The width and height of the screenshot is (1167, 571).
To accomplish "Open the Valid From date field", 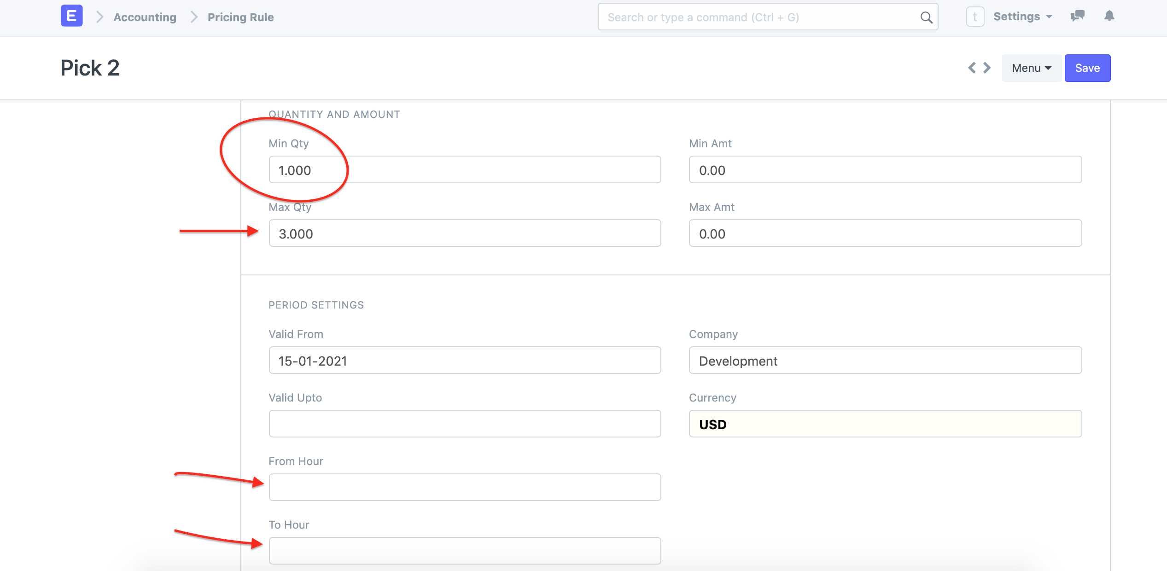I will point(464,361).
